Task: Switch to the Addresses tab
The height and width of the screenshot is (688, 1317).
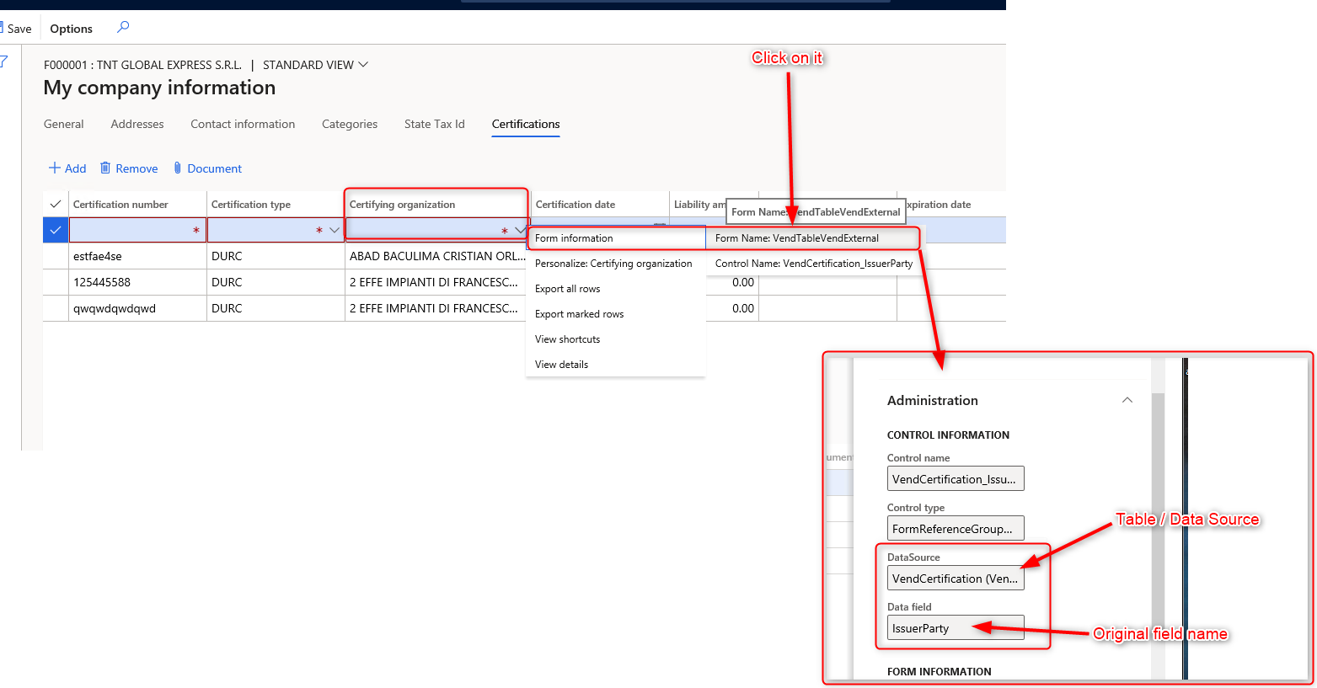Action: point(137,124)
